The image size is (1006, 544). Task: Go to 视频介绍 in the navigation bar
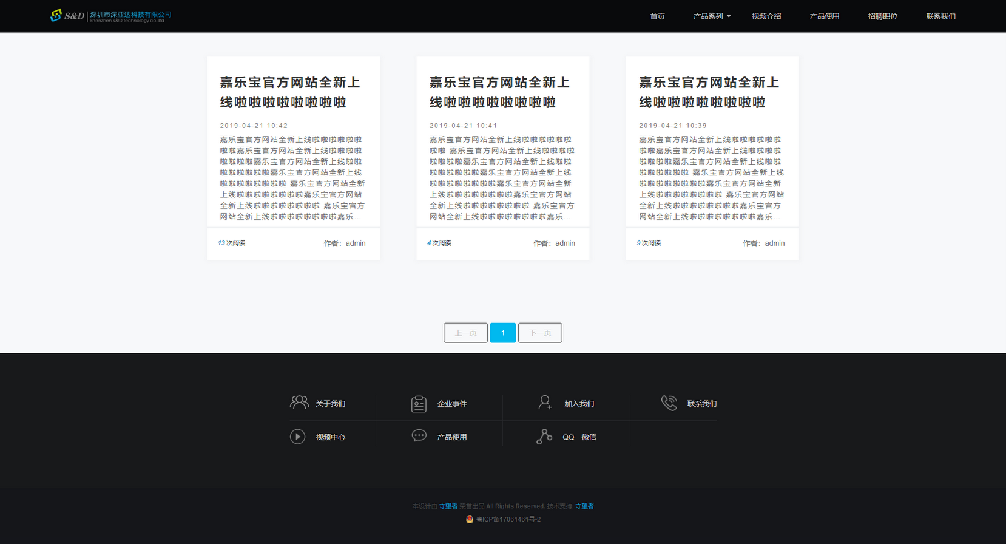(x=766, y=16)
